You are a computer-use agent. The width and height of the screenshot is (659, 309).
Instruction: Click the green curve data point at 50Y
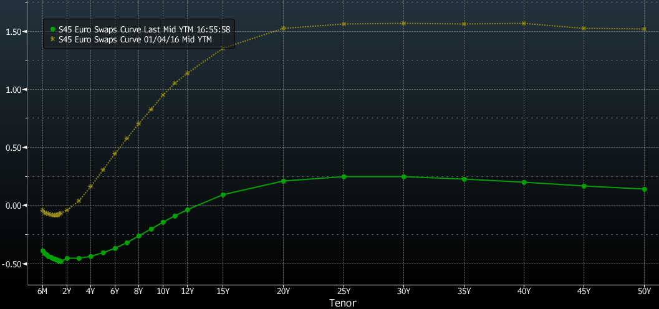(x=644, y=189)
